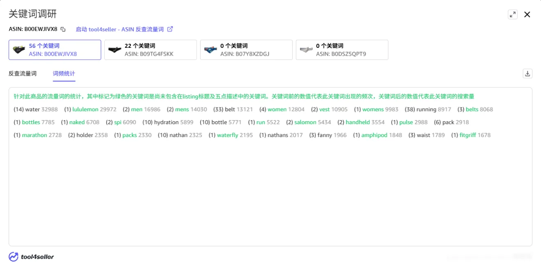Click the green keyword 'naked'
Screen dimensions: 541x271
(77, 122)
